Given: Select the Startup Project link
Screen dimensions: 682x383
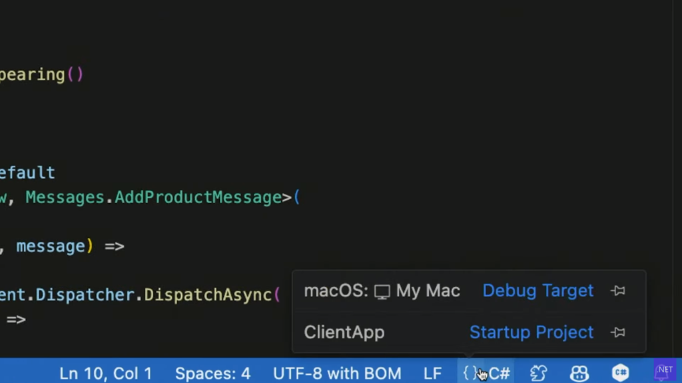Looking at the screenshot, I should coord(531,332).
